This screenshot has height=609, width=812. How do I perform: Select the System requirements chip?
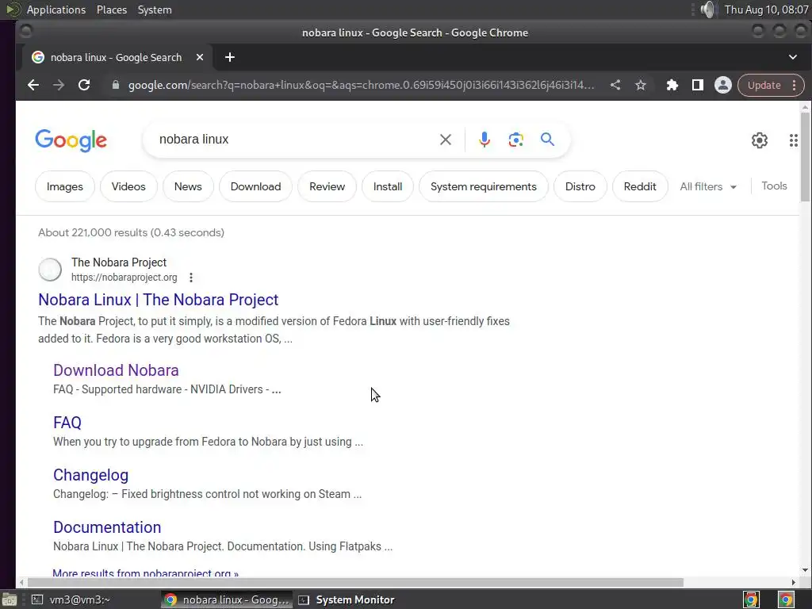click(483, 186)
